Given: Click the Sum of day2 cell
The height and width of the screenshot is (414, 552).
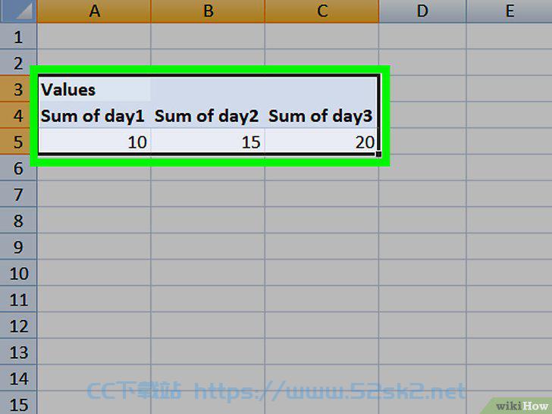Looking at the screenshot, I should click(208, 115).
